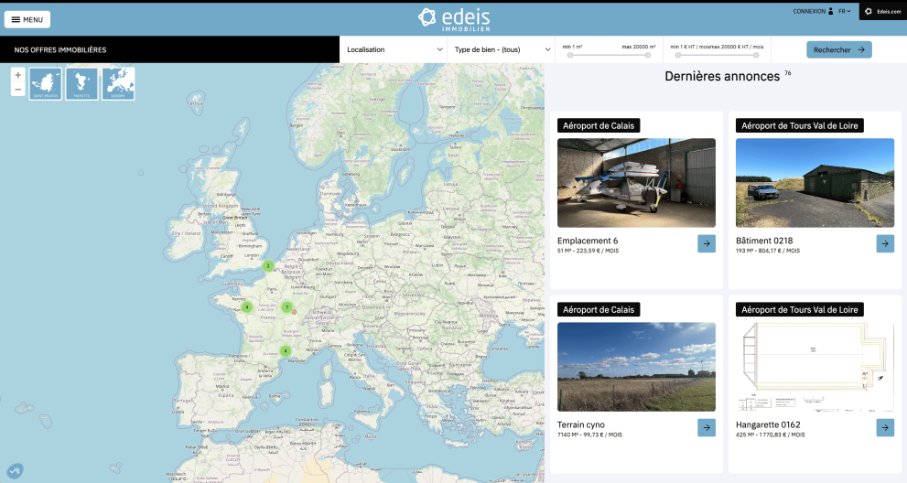Open the MENU hamburger button

click(27, 19)
